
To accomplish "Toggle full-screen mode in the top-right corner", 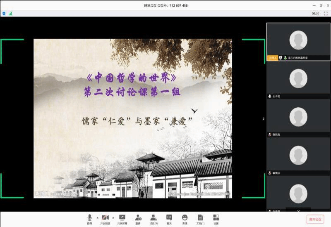I will coord(326,13).
